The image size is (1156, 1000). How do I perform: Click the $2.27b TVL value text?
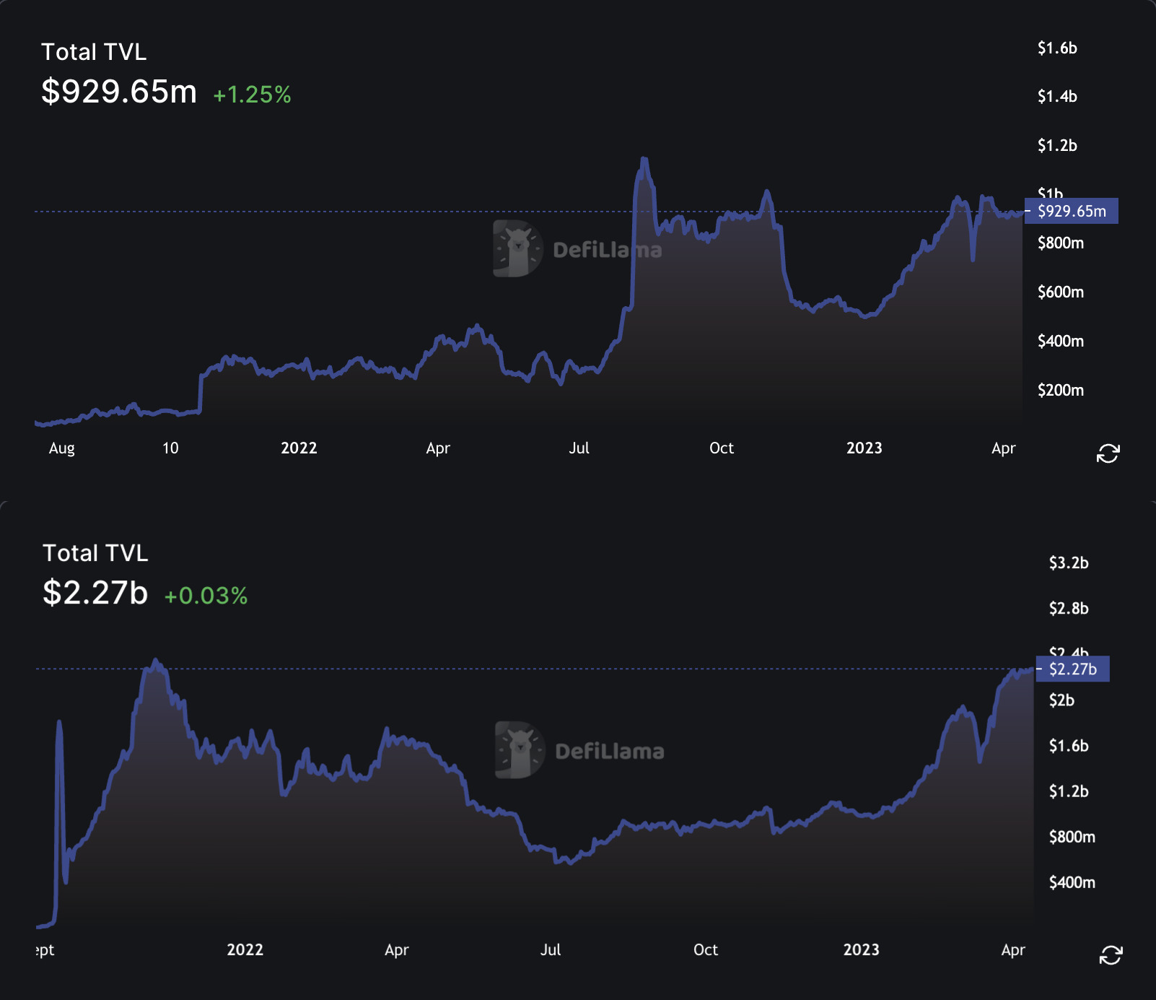pos(95,595)
